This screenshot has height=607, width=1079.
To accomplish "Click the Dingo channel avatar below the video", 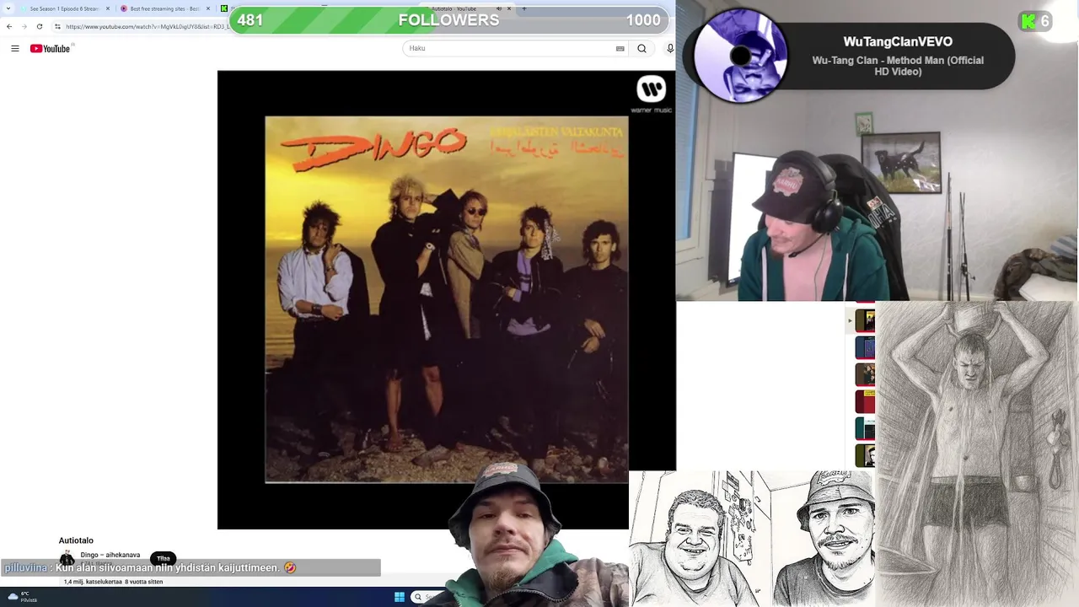I will (x=67, y=558).
